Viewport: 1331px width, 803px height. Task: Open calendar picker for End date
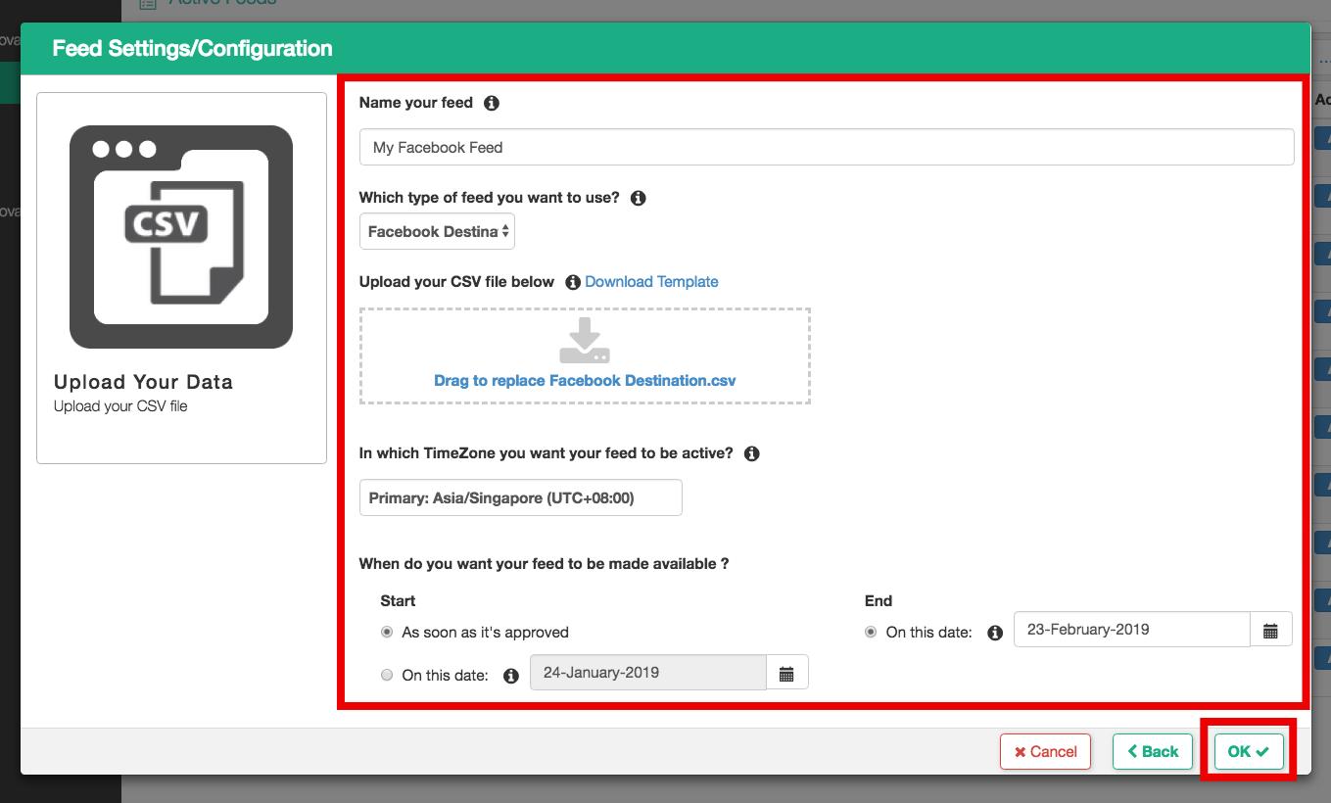point(1270,630)
